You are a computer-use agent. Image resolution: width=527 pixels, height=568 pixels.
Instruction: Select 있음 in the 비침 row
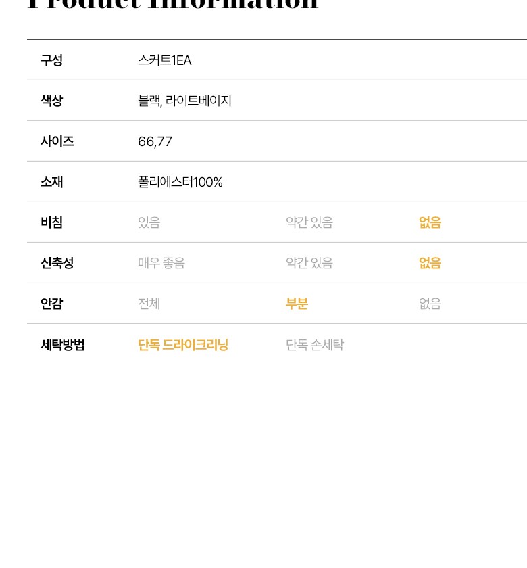tap(149, 222)
